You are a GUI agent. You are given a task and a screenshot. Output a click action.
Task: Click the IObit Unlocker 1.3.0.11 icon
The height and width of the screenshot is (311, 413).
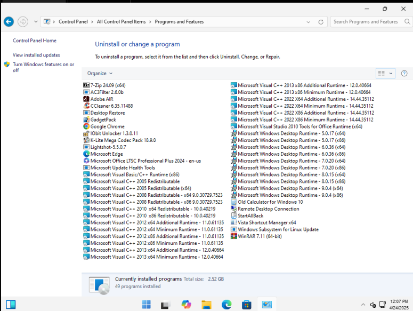(x=86, y=133)
